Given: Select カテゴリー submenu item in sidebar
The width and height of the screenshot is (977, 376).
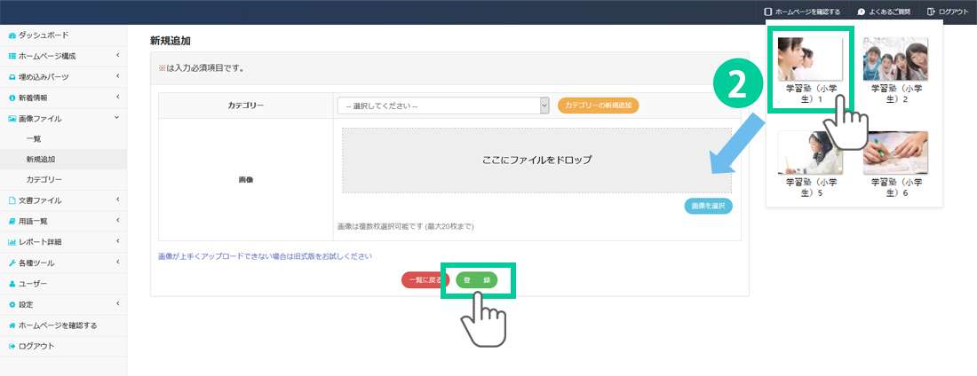Looking at the screenshot, I should [x=44, y=180].
